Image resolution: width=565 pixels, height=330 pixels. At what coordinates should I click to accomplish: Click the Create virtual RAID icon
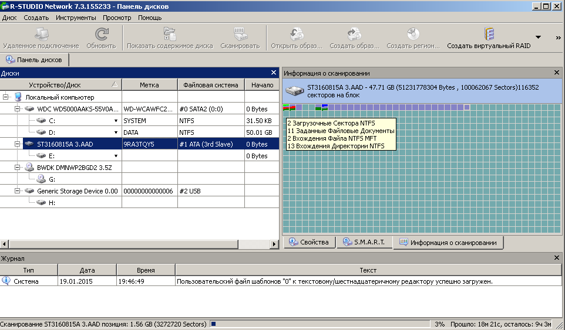489,34
